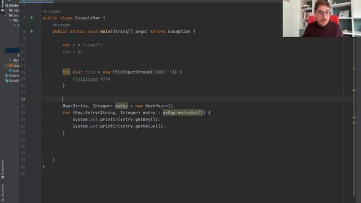
Task: Click the editor vertical scrollbar
Action: [x=354, y=117]
